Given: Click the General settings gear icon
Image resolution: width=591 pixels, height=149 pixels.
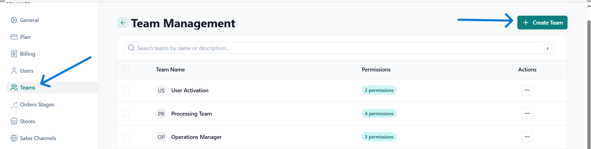Looking at the screenshot, I should 14,20.
